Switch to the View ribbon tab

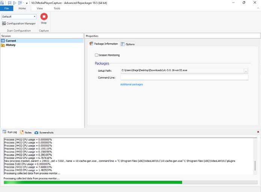(x=40, y=8)
